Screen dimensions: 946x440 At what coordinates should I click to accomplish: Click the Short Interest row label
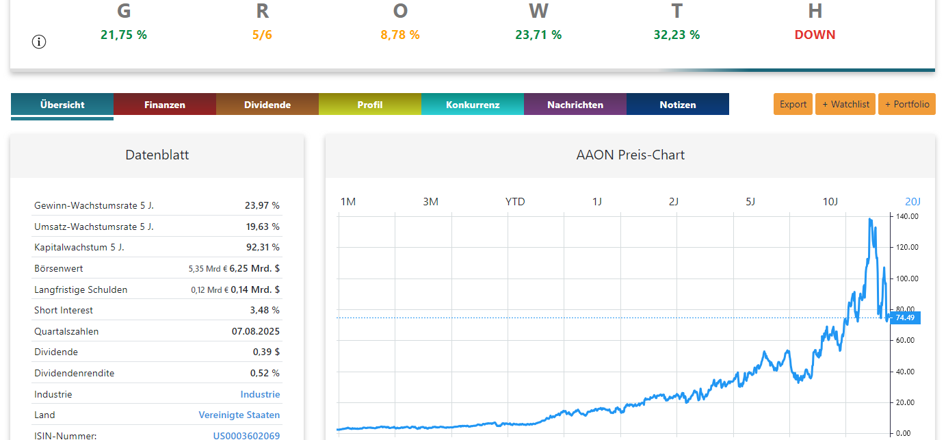[64, 310]
